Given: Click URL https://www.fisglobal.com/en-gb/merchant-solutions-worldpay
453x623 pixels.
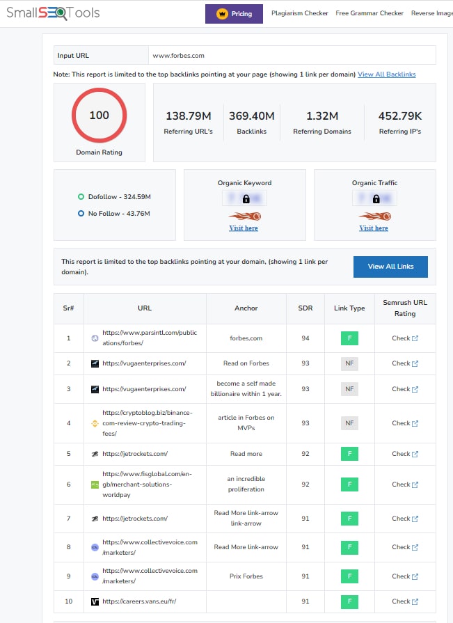Looking at the screenshot, I should click(147, 484).
